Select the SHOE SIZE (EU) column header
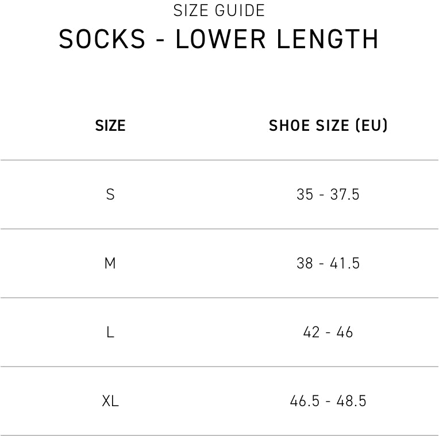 pyautogui.click(x=328, y=126)
